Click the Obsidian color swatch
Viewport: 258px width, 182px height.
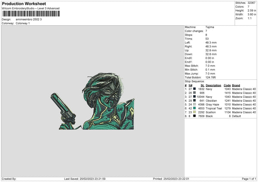click(x=194, y=100)
